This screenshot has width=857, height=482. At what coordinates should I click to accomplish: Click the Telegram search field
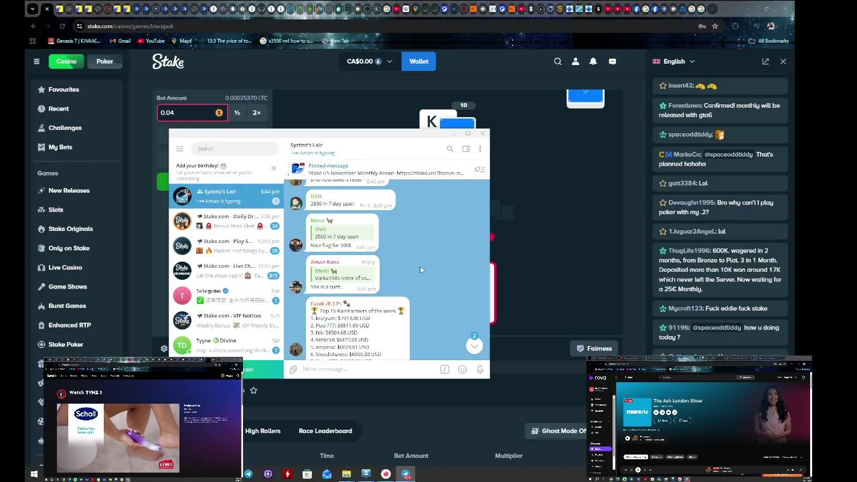(x=234, y=149)
